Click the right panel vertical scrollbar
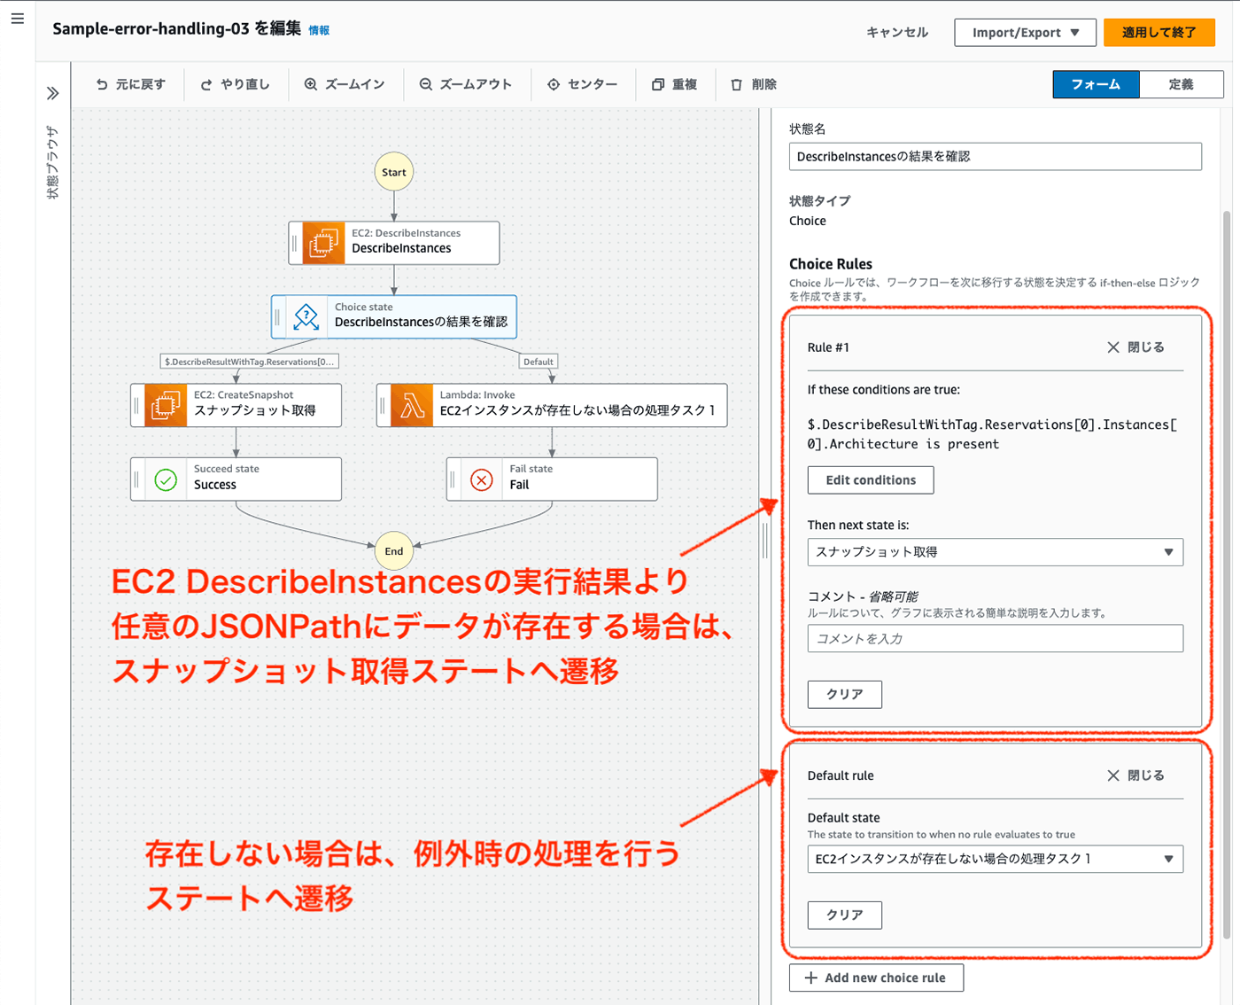 click(1227, 574)
